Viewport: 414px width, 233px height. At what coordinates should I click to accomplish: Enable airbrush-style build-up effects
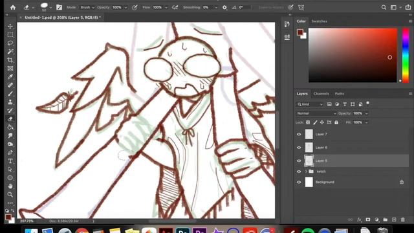click(175, 7)
